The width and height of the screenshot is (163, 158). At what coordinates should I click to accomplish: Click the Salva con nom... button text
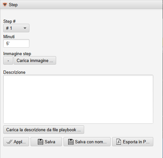(x=91, y=142)
